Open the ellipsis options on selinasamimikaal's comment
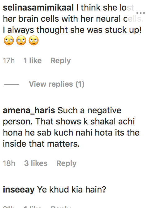Screen dimensions: 153x208 pos(141,13)
